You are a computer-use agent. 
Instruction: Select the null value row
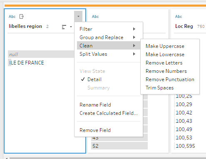coord(41,54)
